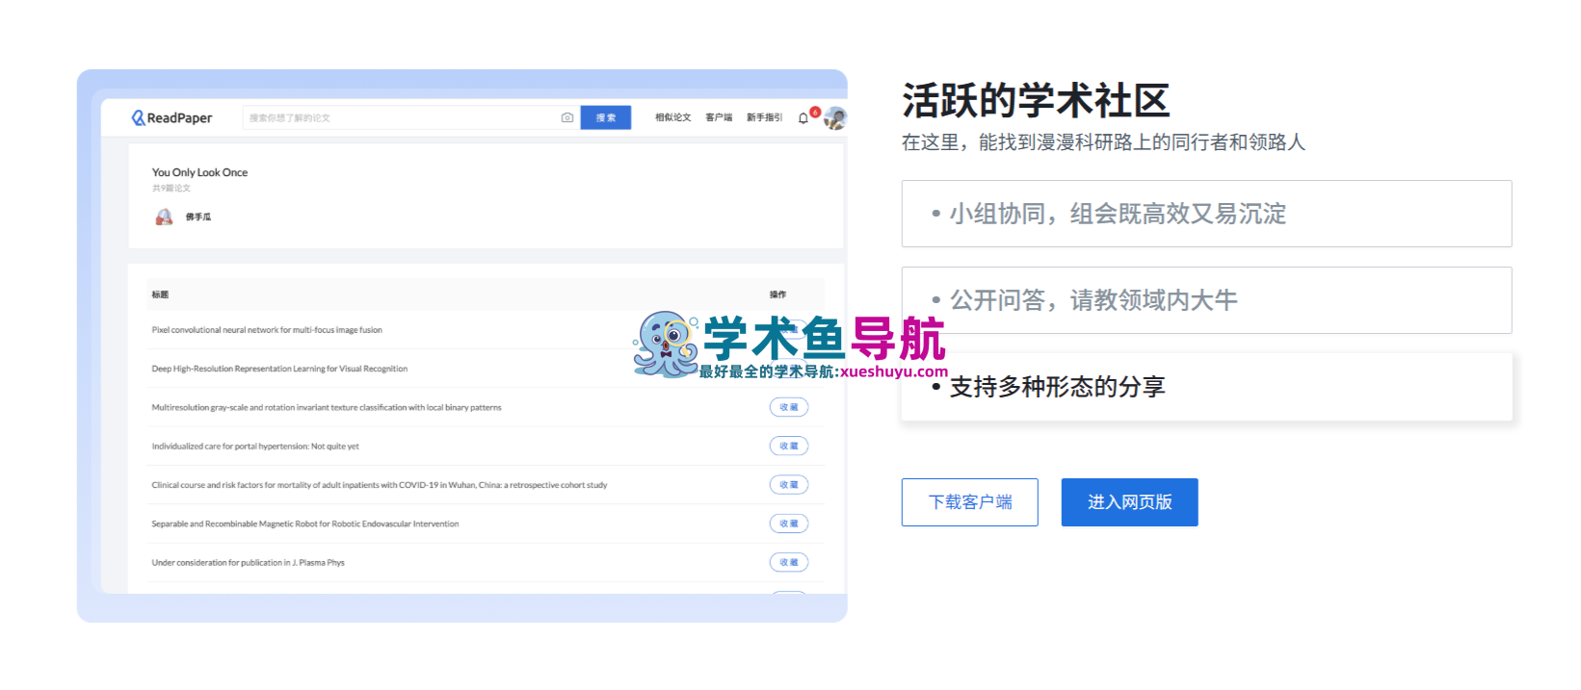Screen dimensions: 1581x690
Task: Click the ReadPaper logo
Action: coord(171,117)
